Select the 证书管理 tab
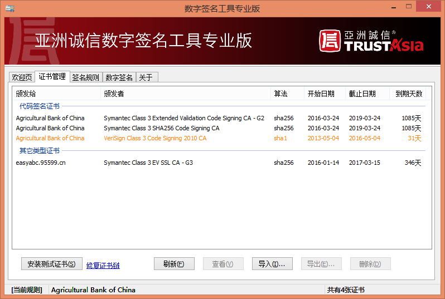This screenshot has width=445, height=299. (x=52, y=76)
